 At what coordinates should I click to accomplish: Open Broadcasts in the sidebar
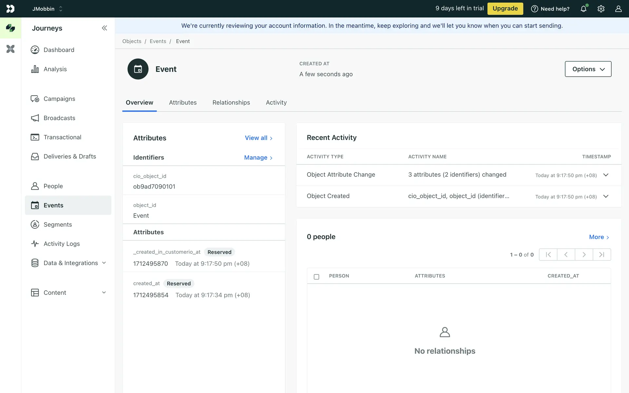59,118
